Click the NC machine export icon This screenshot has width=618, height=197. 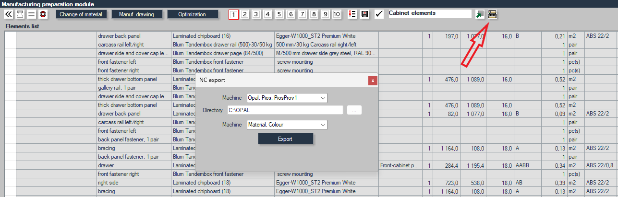point(492,14)
